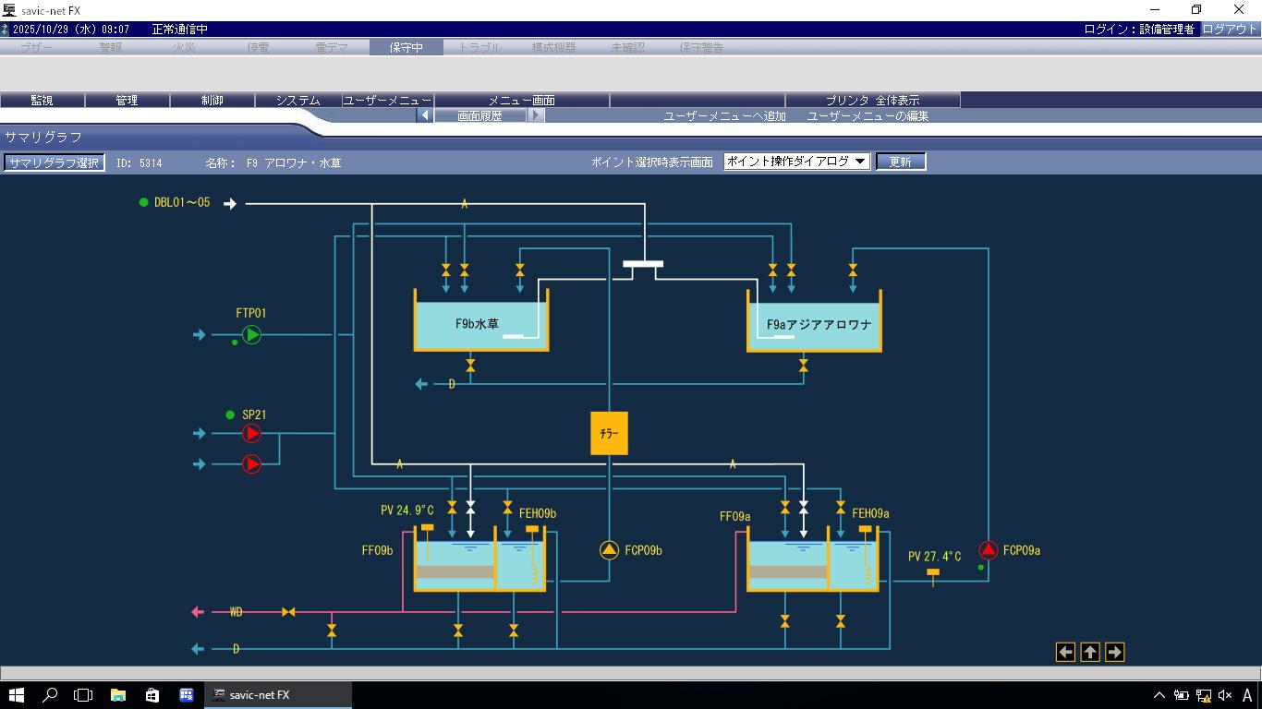1262x709 pixels.
Task: Select the SP21 red pump icon
Action: pyautogui.click(x=251, y=433)
